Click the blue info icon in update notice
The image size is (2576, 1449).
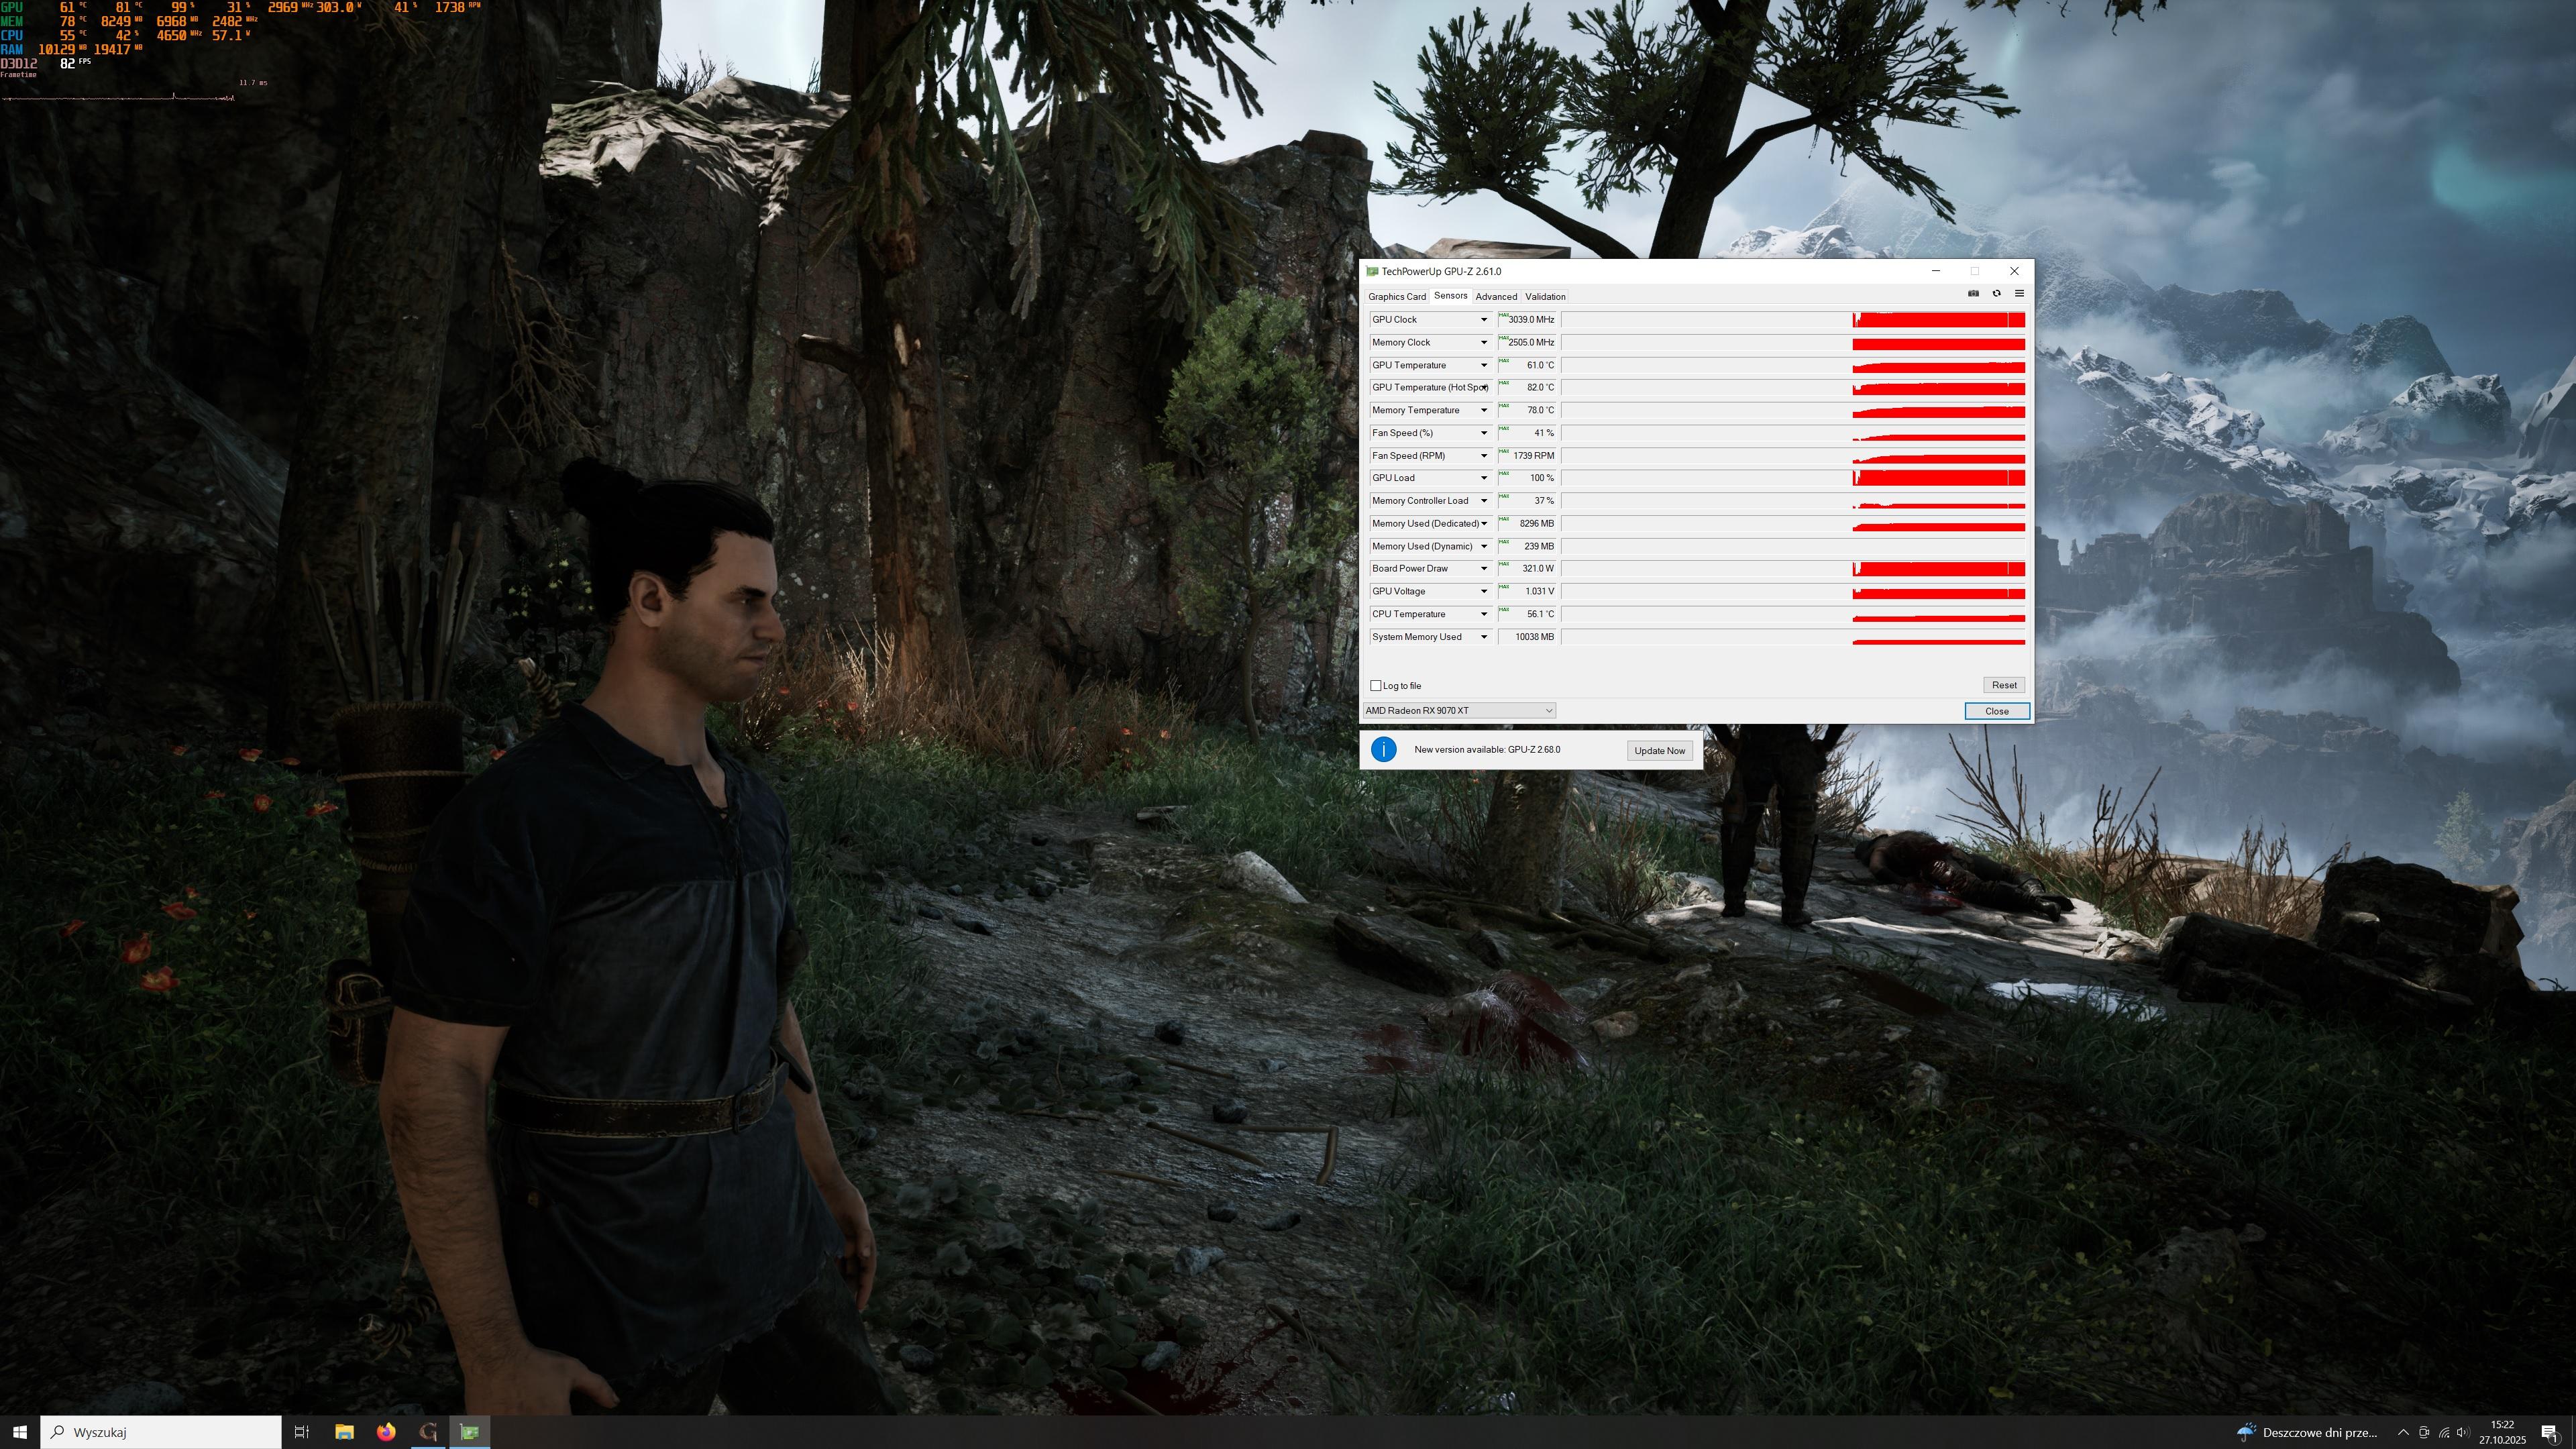click(1383, 749)
